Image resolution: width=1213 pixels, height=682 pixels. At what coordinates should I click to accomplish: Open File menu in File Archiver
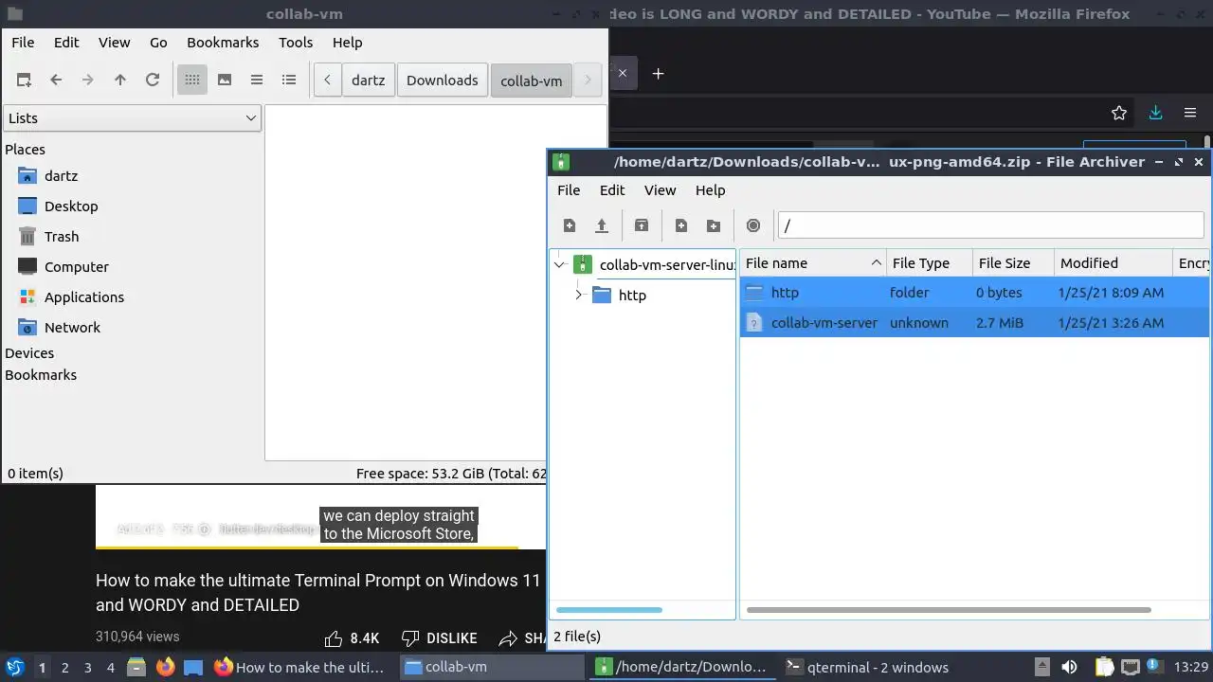(x=569, y=190)
